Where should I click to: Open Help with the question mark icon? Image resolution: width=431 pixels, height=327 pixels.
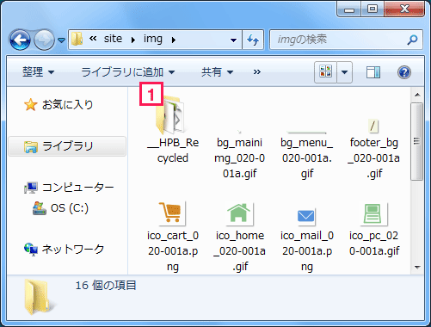coord(404,72)
